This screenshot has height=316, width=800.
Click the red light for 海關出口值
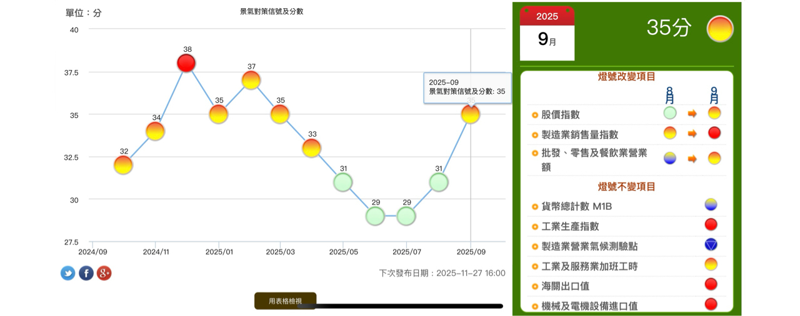pyautogui.click(x=711, y=284)
